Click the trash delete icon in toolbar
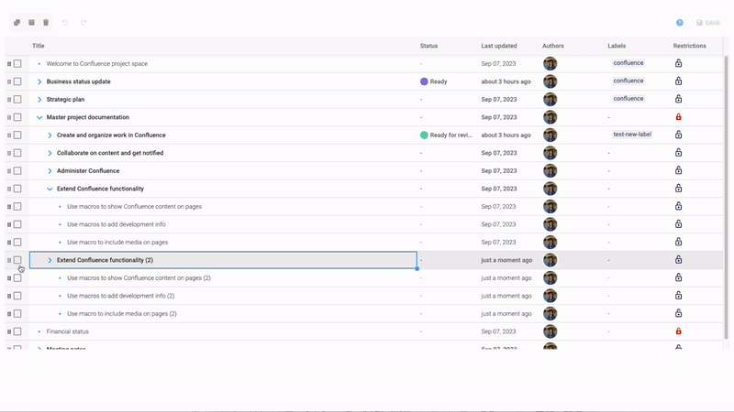 point(46,22)
